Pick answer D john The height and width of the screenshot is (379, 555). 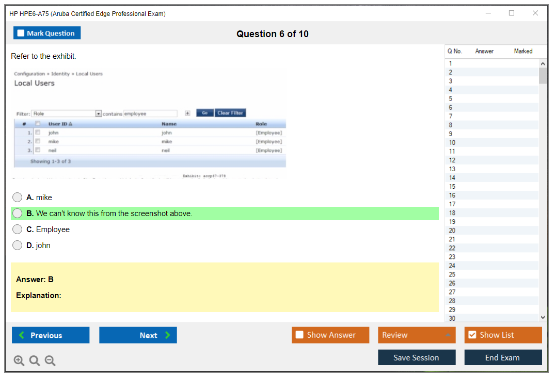point(18,245)
